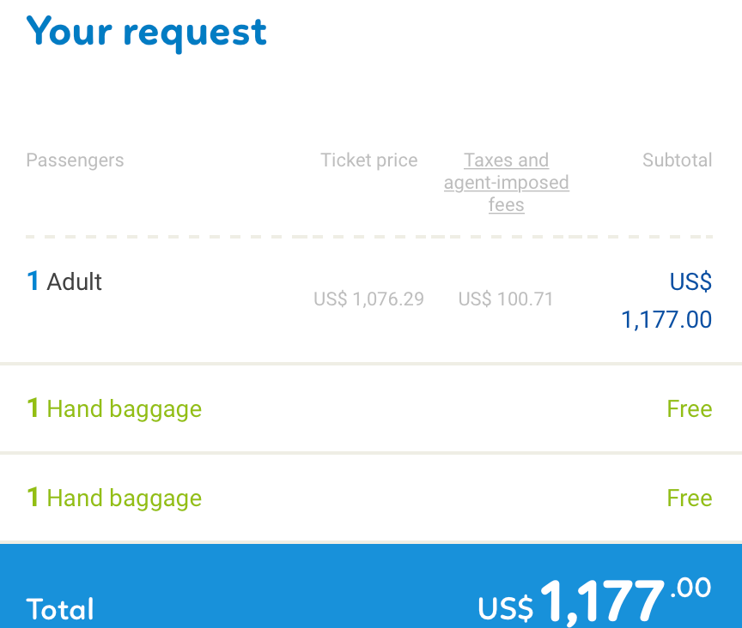Viewport: 742px width, 628px height.
Task: Select the blue adult subtotal US$ 1,177.00
Action: tap(667, 301)
